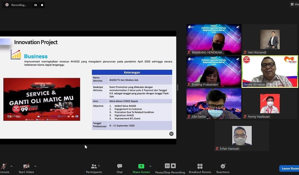Stop the recording in the top indicator

(x=42, y=5)
